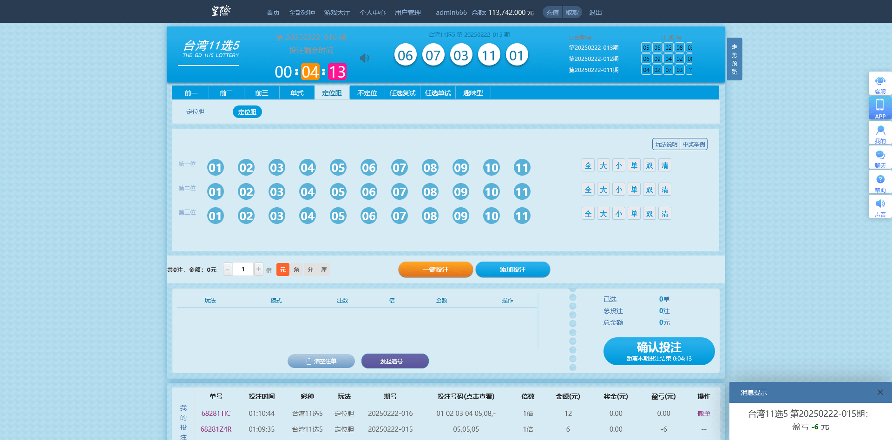
Task: Open the 游戏大厅 navigation menu
Action: click(337, 13)
